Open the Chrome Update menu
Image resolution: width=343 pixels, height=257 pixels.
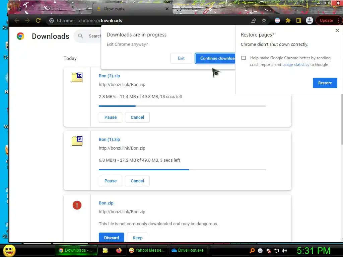tap(329, 20)
